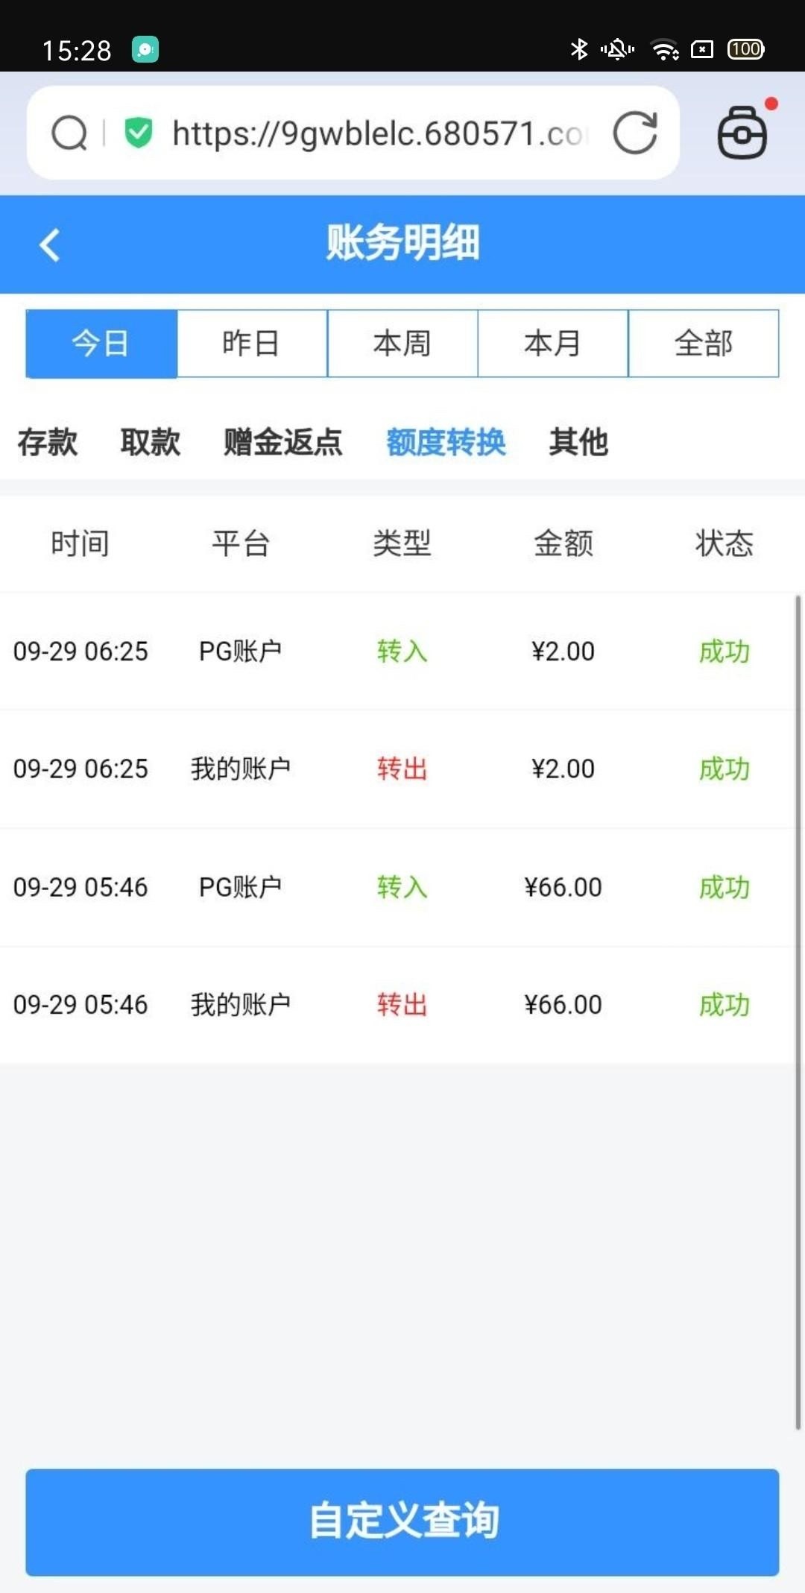Viewport: 805px width, 1593px height.
Task: Reload the page with the refresh icon
Action: coord(635,133)
